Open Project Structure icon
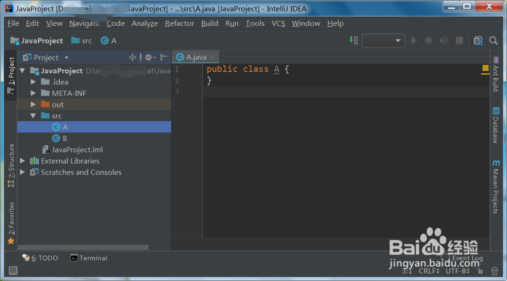507x281 pixels. 478,40
